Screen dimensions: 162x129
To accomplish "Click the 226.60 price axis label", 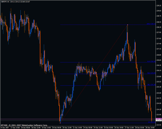I will (x=159, y=60).
